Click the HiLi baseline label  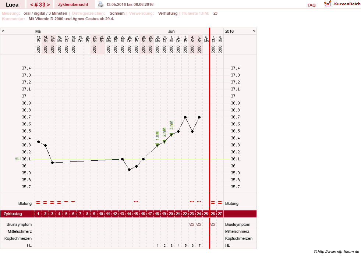18,159
